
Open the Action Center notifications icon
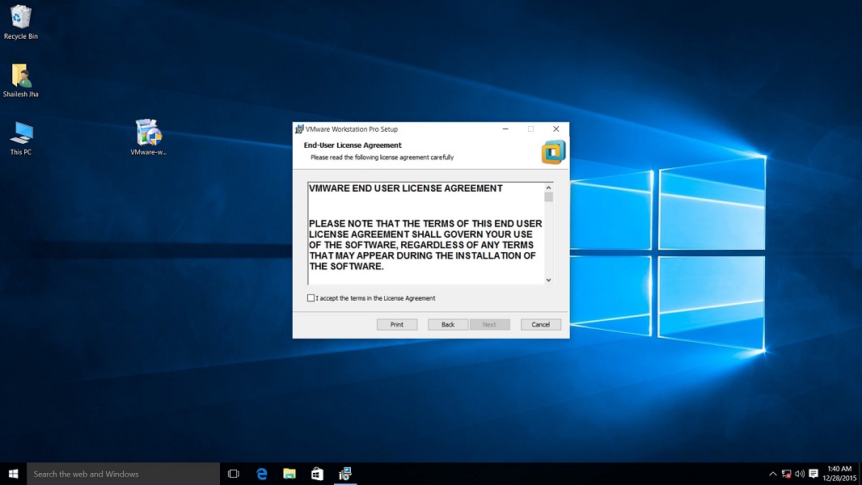click(x=813, y=474)
